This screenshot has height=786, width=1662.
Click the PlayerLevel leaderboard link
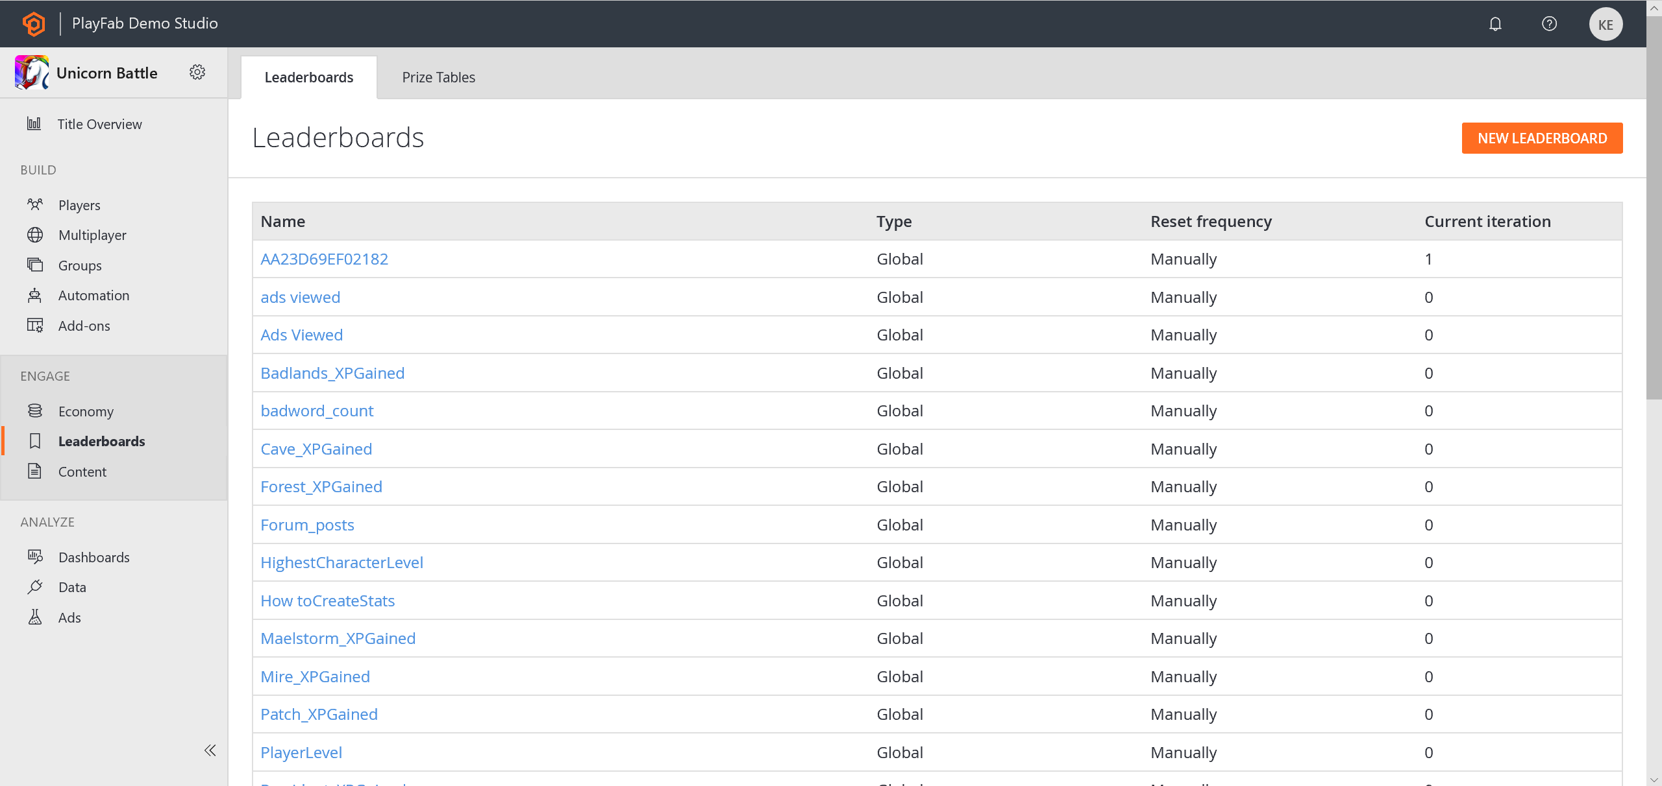tap(302, 752)
